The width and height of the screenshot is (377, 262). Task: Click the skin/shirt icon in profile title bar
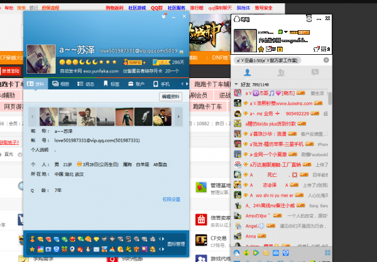coord(164,16)
